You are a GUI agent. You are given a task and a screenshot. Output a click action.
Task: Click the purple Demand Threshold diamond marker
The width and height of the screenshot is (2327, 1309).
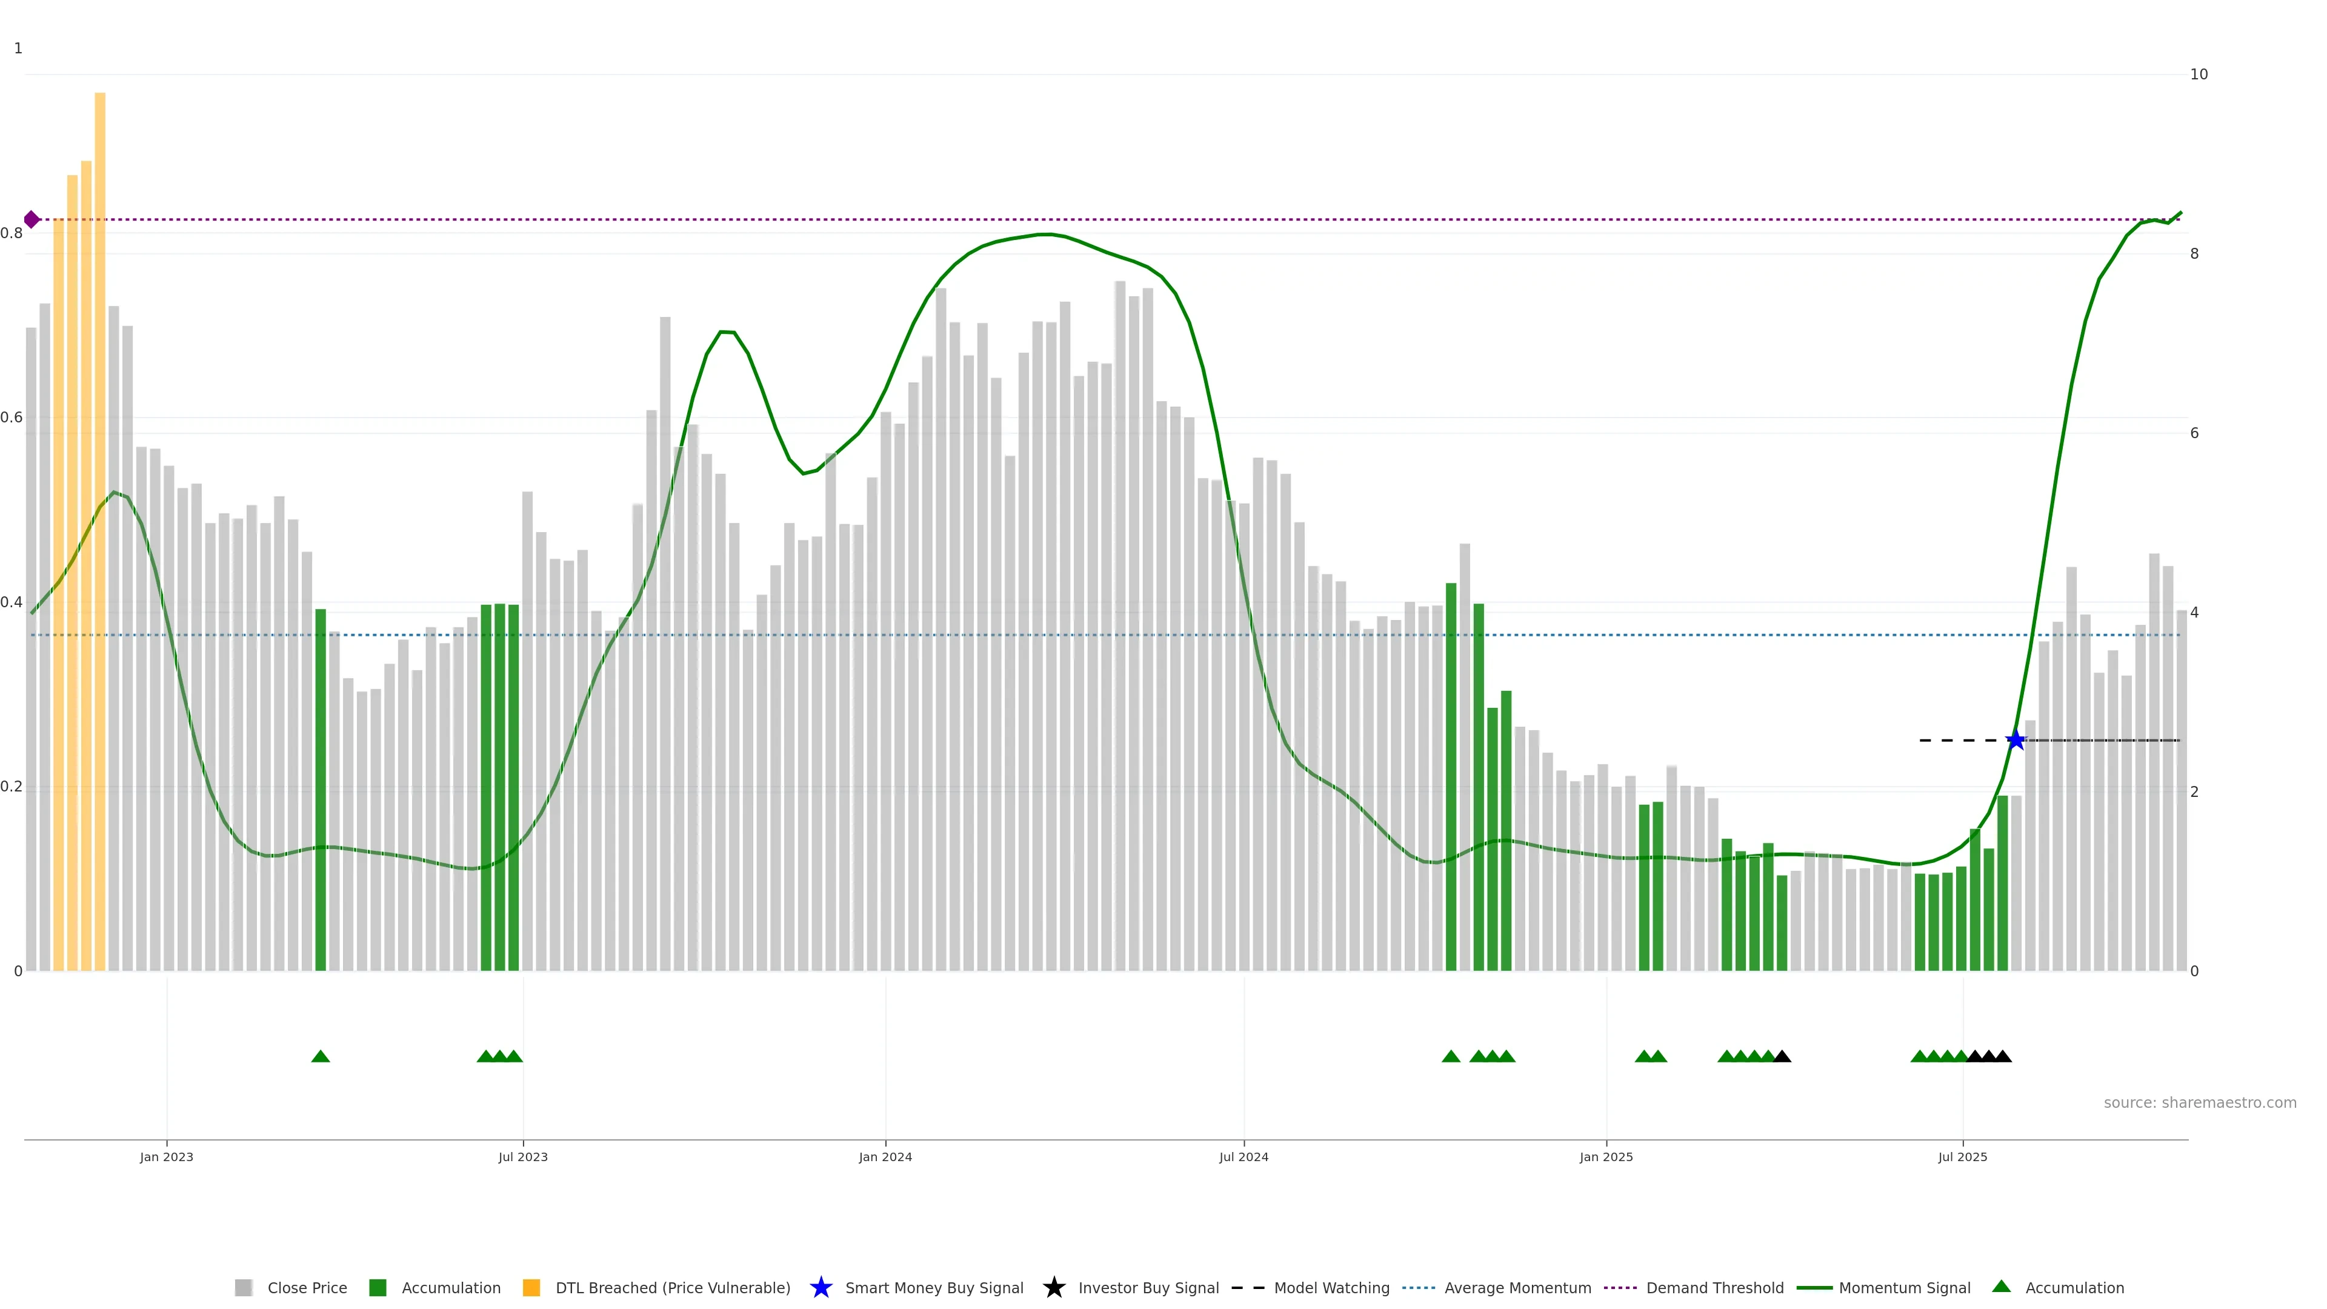click(32, 219)
